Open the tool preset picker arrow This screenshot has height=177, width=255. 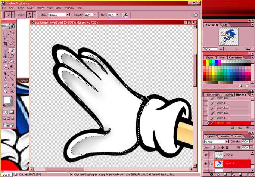click(x=13, y=15)
